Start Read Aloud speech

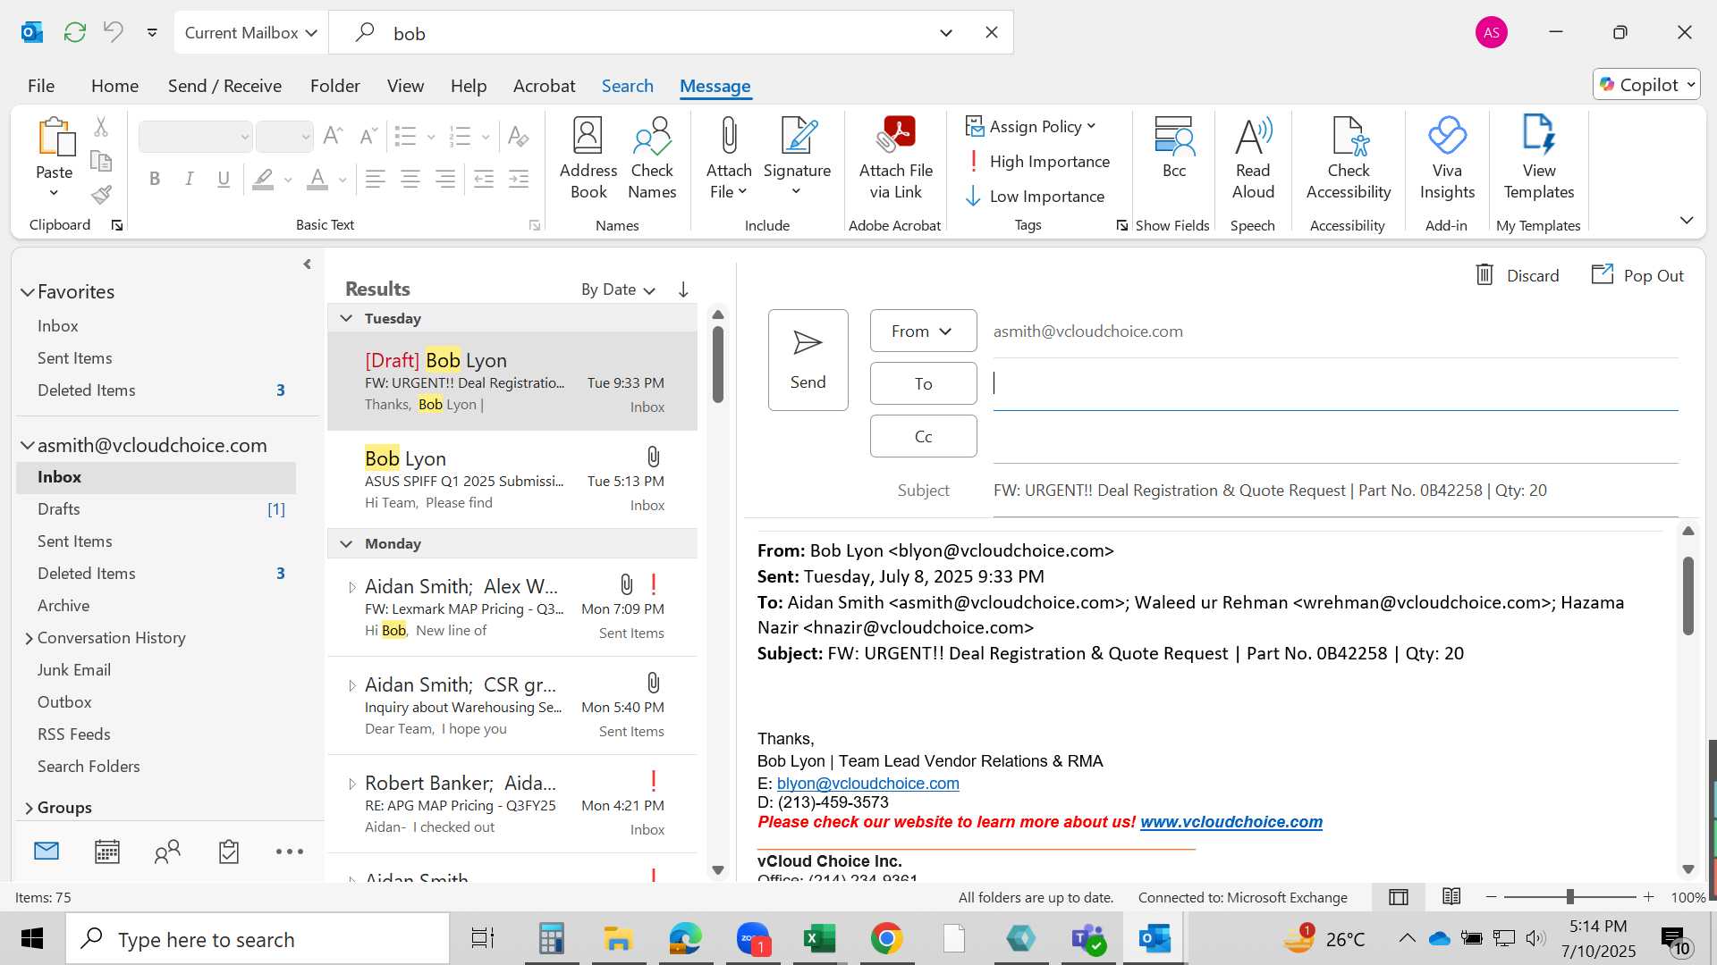click(x=1253, y=158)
